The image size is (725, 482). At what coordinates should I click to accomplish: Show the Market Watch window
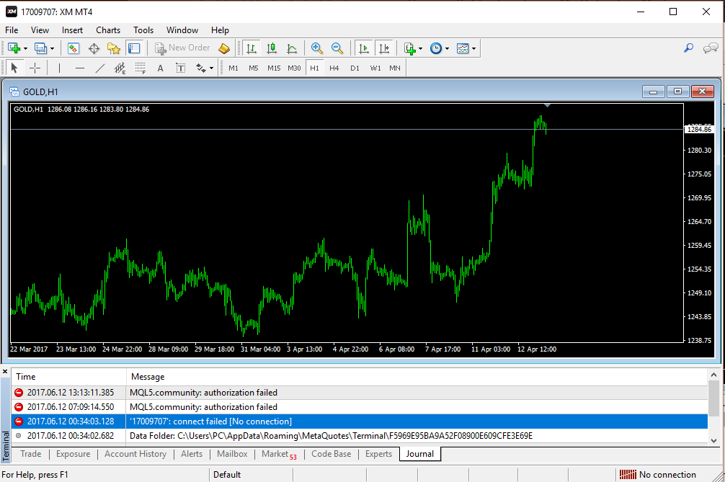(74, 48)
